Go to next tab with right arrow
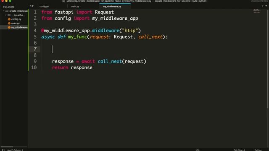 point(33,6)
